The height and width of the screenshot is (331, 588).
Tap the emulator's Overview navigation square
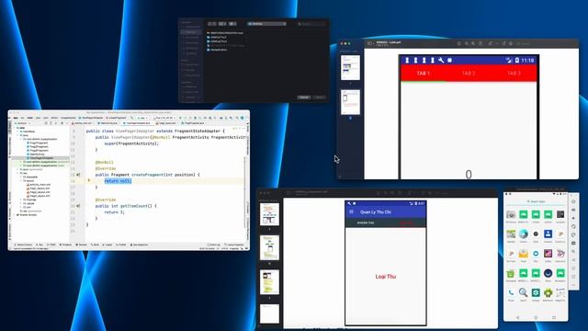pyautogui.click(x=554, y=317)
